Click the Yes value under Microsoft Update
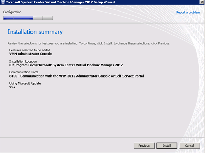 pyautogui.click(x=12, y=87)
